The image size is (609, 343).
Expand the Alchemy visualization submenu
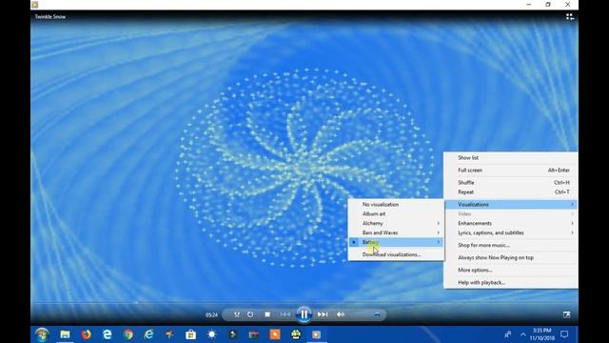point(396,223)
